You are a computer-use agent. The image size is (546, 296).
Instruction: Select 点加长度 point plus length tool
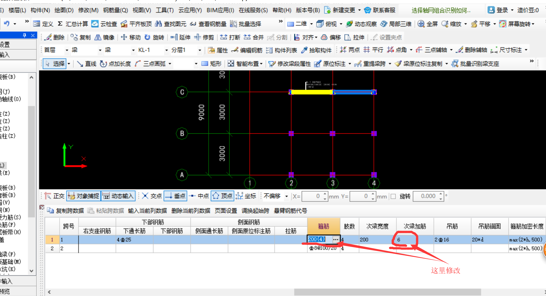click(x=115, y=64)
